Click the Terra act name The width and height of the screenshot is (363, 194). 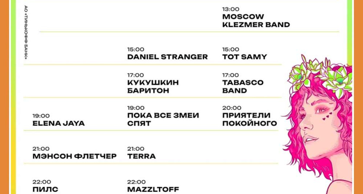[x=141, y=156]
